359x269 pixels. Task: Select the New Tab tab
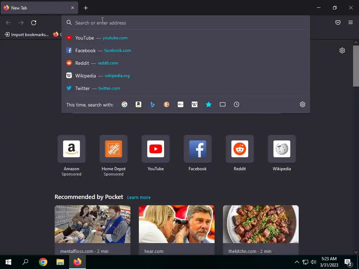(x=39, y=8)
